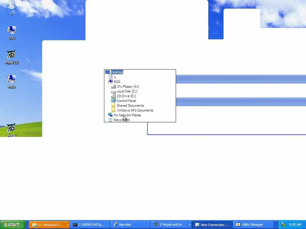This screenshot has width=306, height=229.
Task: Click the system tray icon beside clock
Action: pos(284,225)
